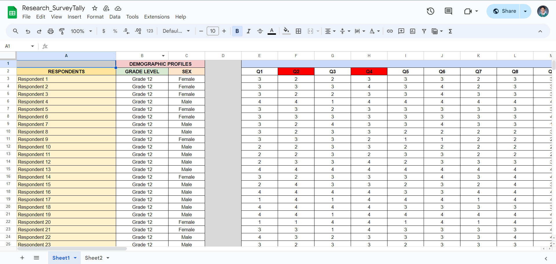Open the account profile avatar
This screenshot has height=264, width=556.
[543, 11]
